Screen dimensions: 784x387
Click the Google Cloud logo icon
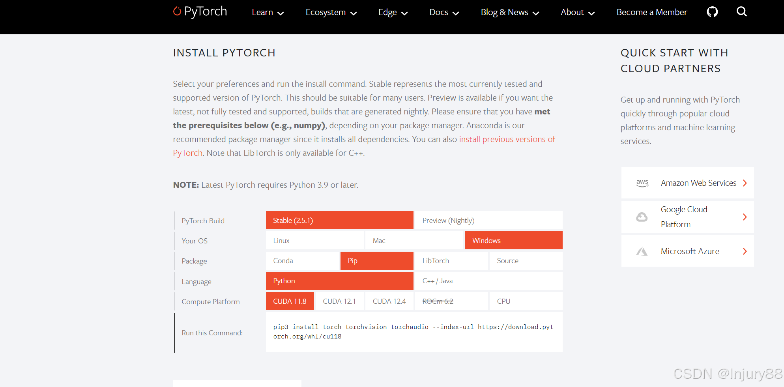[642, 217]
